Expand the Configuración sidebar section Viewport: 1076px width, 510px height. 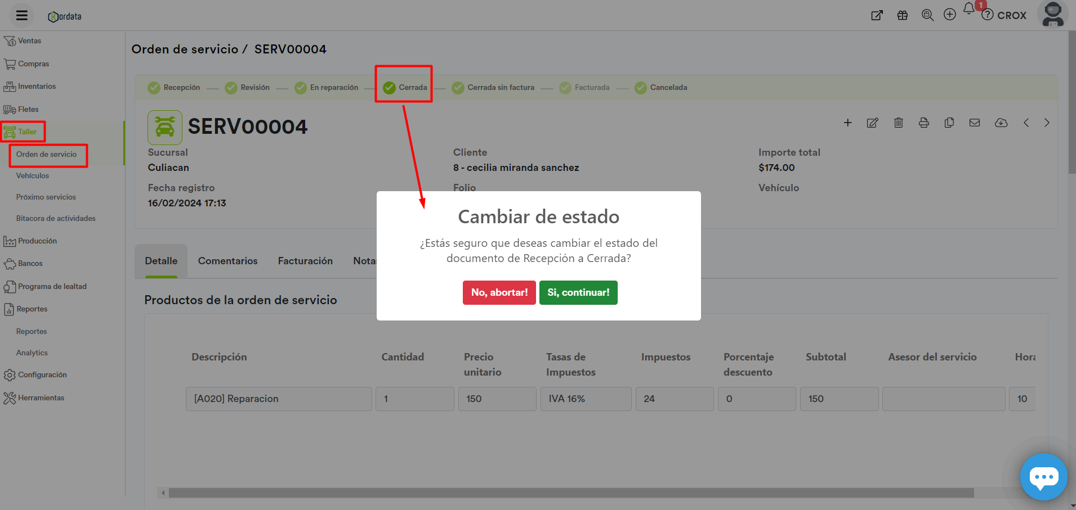coord(42,375)
